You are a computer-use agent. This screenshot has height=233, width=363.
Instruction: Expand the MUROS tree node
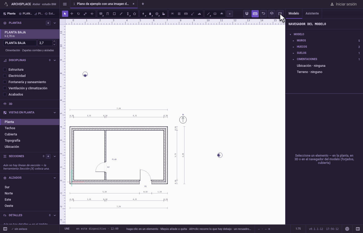click(294, 41)
